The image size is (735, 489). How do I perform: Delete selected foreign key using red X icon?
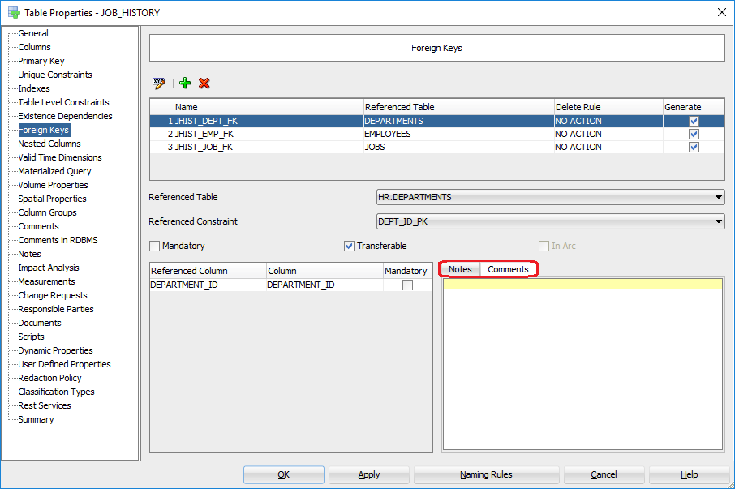(x=204, y=83)
